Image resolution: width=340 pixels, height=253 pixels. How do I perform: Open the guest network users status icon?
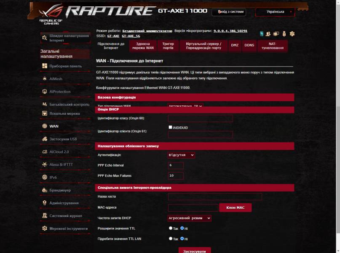pyautogui.click(x=268, y=34)
